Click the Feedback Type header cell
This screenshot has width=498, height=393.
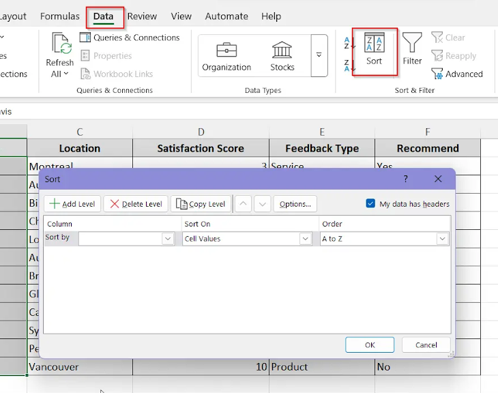322,148
